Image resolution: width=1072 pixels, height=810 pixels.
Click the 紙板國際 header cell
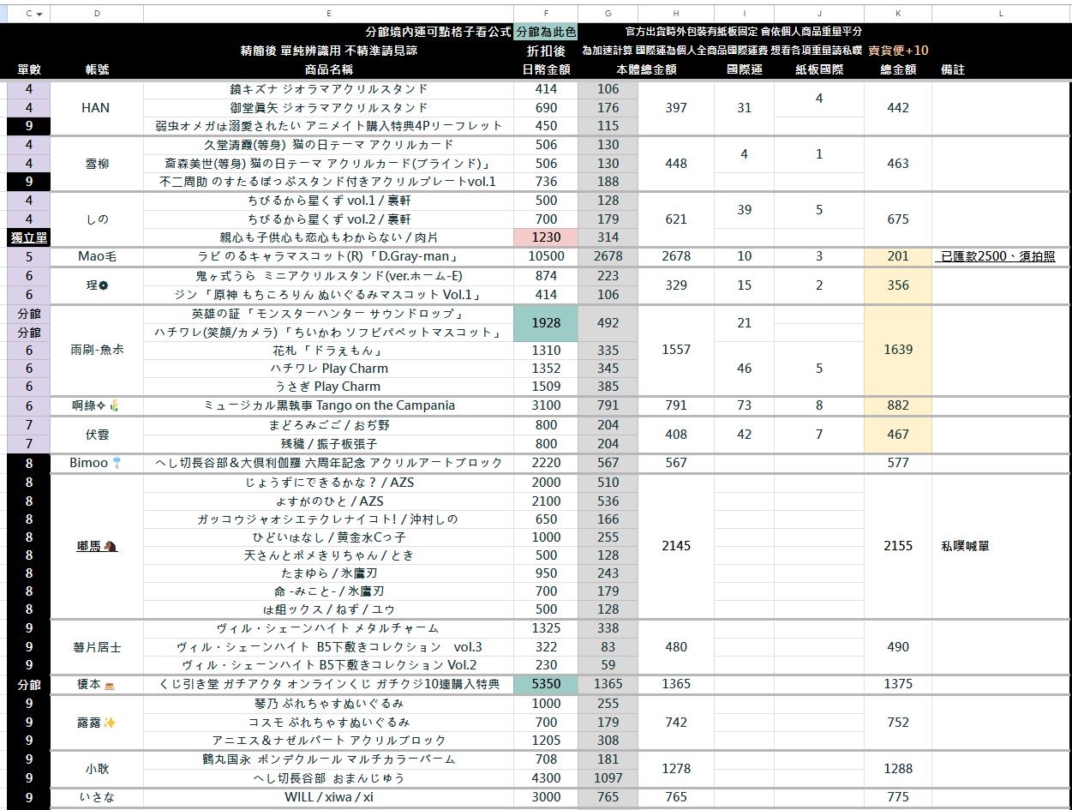coord(819,69)
